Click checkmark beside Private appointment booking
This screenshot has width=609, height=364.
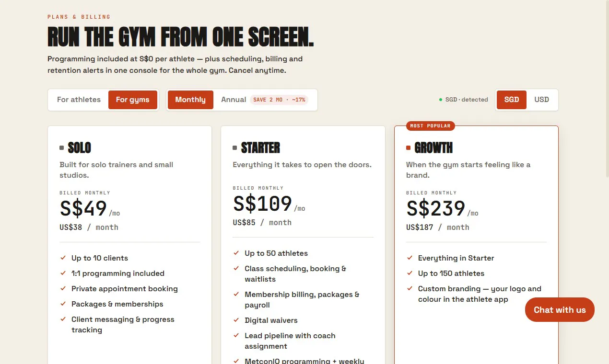coord(63,288)
